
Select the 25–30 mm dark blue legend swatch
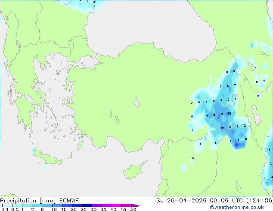(87, 205)
